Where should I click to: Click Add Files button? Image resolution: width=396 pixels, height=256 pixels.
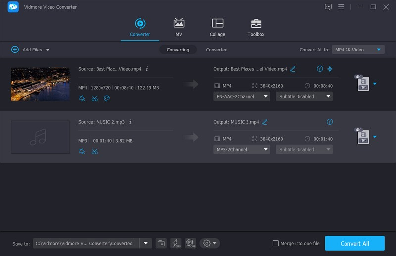click(x=27, y=50)
